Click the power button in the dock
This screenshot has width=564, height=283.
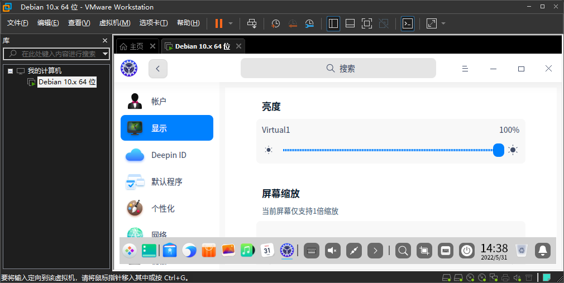[467, 251]
